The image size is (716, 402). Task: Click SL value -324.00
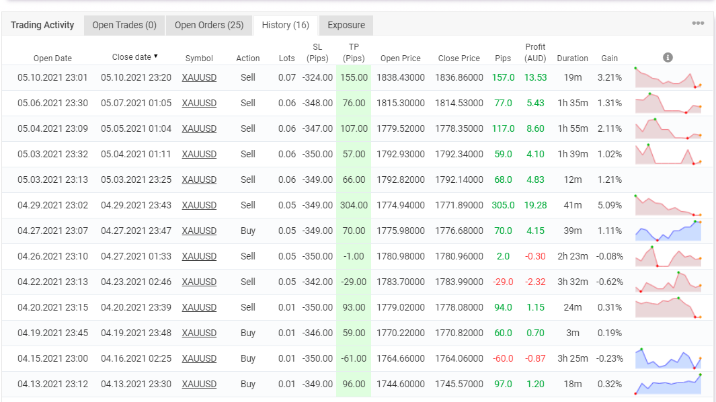pyautogui.click(x=317, y=78)
